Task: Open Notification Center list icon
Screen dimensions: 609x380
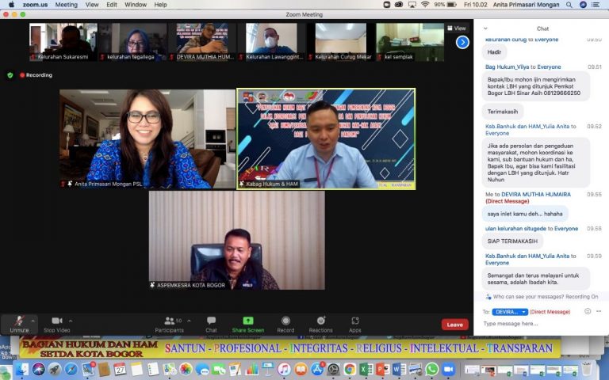Action: pyautogui.click(x=596, y=5)
